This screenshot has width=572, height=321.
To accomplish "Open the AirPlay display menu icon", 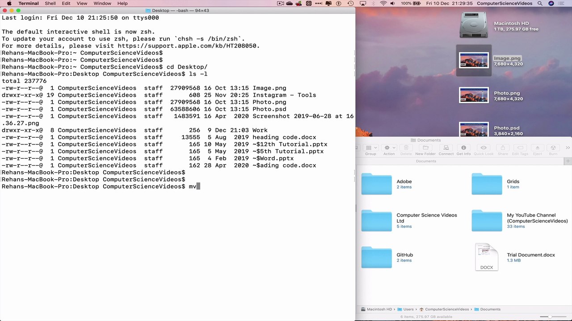I will pos(362,4).
